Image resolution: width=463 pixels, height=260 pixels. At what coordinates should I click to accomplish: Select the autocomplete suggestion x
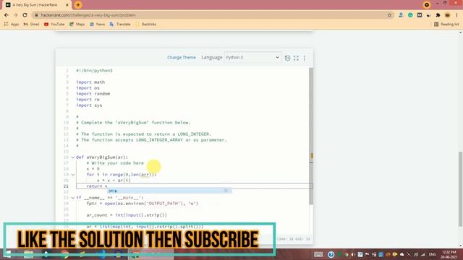pyautogui.click(x=169, y=191)
